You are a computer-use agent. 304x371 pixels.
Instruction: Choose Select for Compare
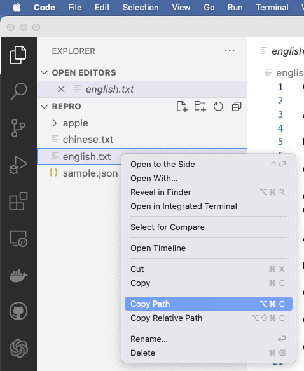[209, 227]
